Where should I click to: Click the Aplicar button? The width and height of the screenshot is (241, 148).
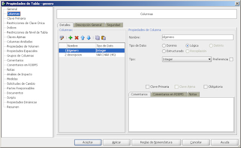pos(116,142)
